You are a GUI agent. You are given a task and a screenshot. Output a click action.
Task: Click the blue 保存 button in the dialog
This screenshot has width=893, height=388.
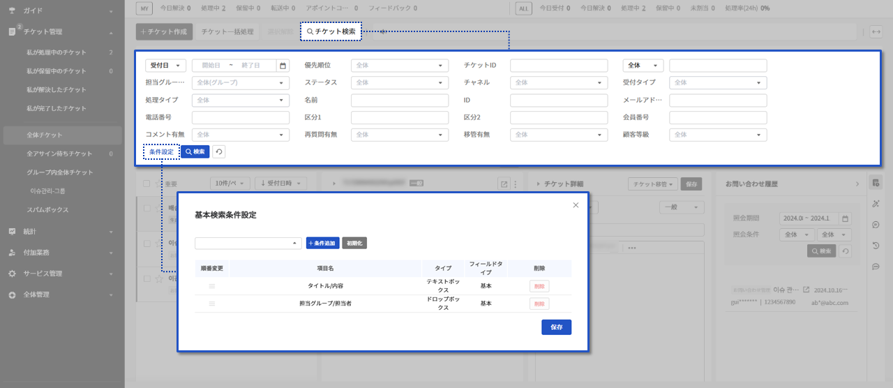(x=556, y=327)
